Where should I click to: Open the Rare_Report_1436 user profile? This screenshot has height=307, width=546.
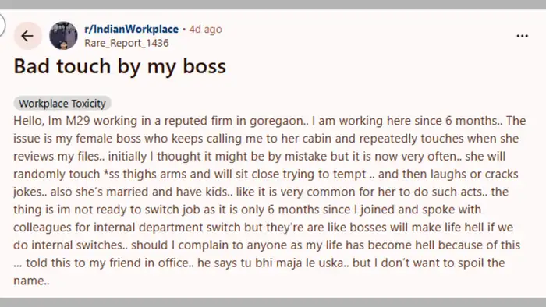pos(126,43)
